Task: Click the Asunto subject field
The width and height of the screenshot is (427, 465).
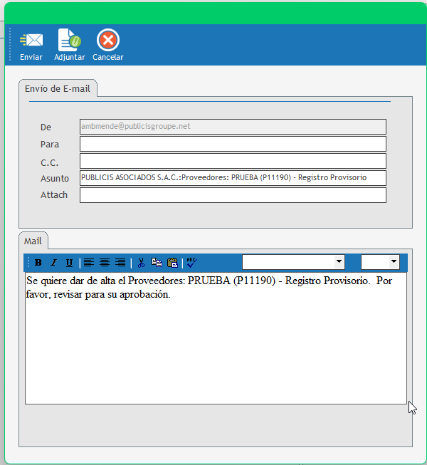Action: (233, 178)
